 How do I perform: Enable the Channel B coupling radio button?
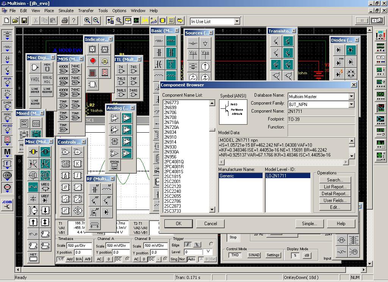pos(165,259)
